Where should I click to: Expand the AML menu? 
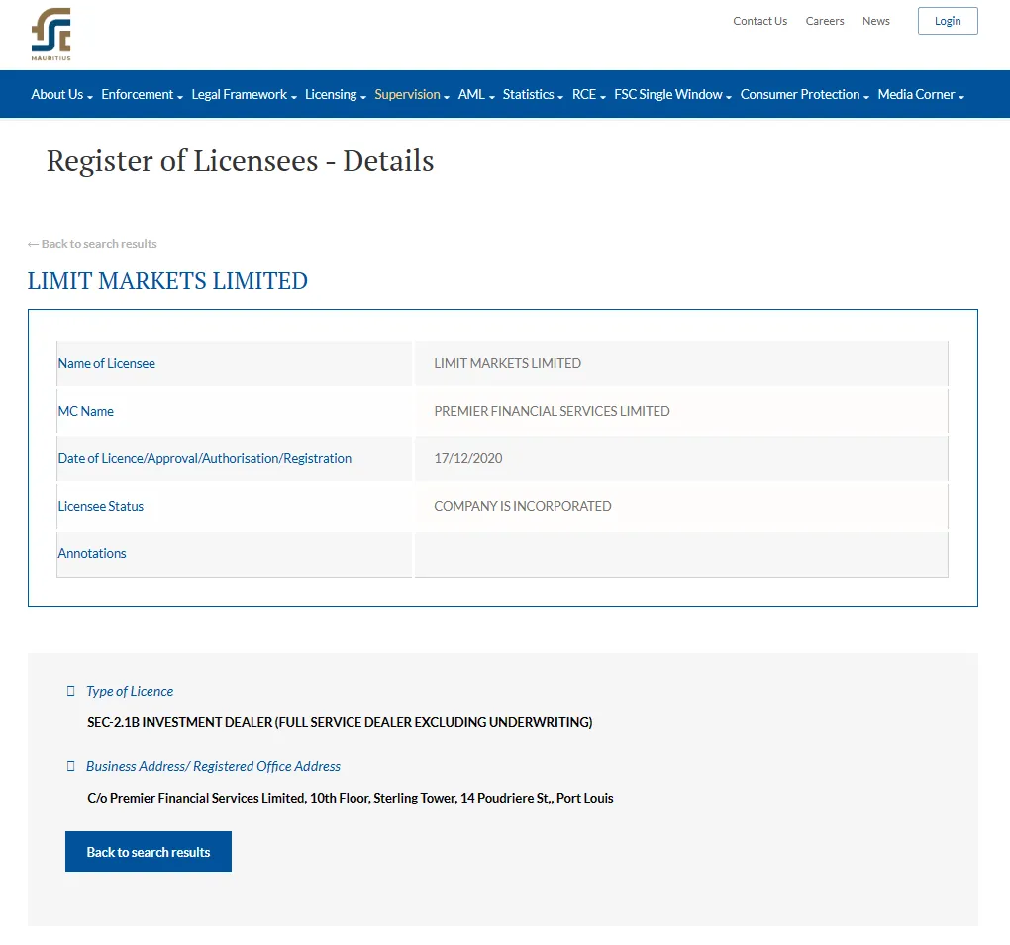476,95
